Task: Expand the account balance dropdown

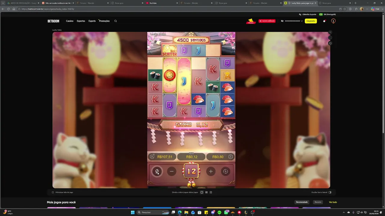Action: (x=302, y=21)
